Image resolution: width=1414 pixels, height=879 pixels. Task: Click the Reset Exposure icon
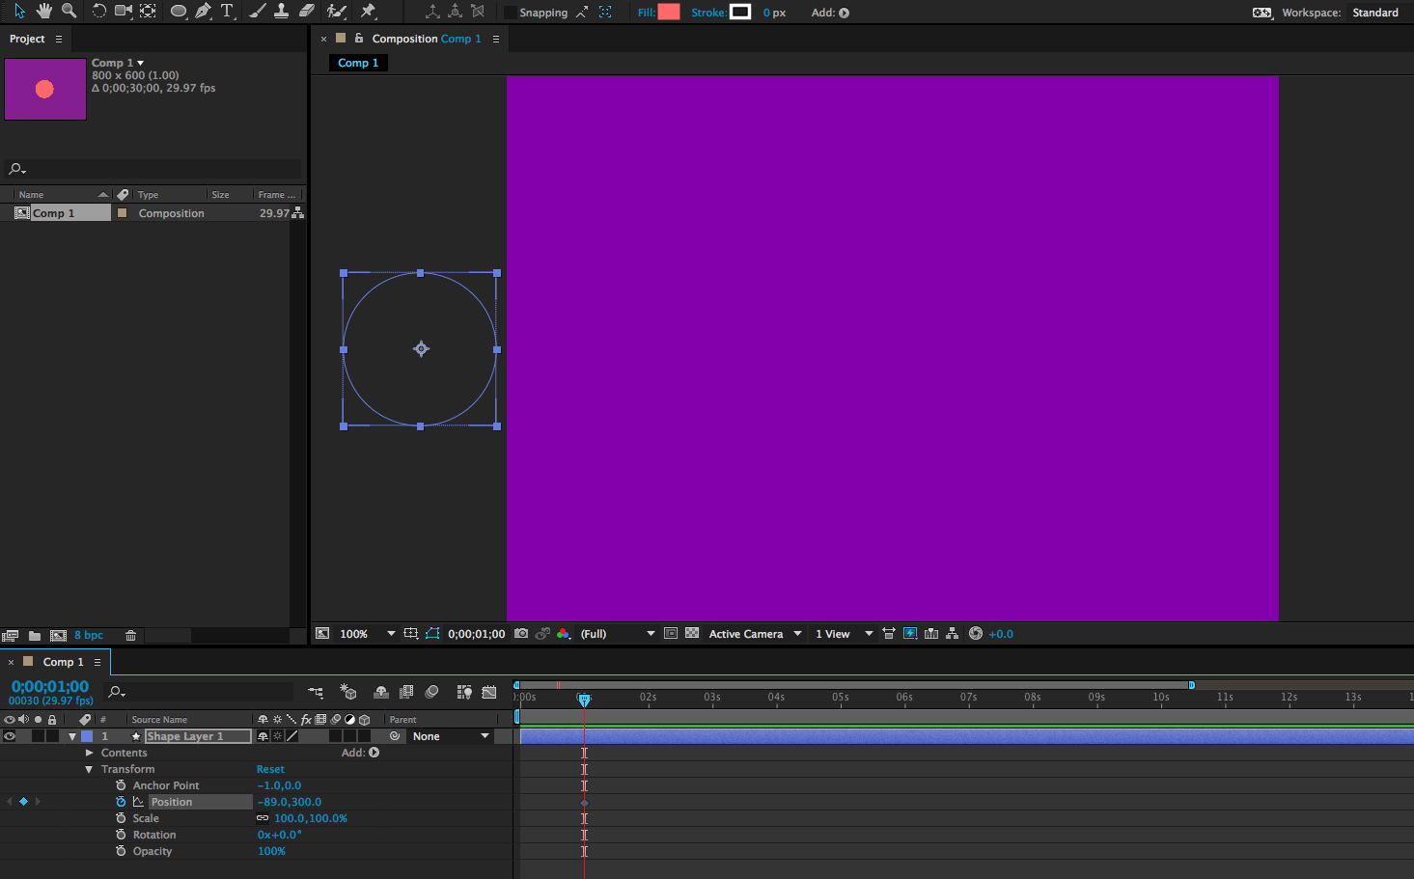tap(976, 634)
